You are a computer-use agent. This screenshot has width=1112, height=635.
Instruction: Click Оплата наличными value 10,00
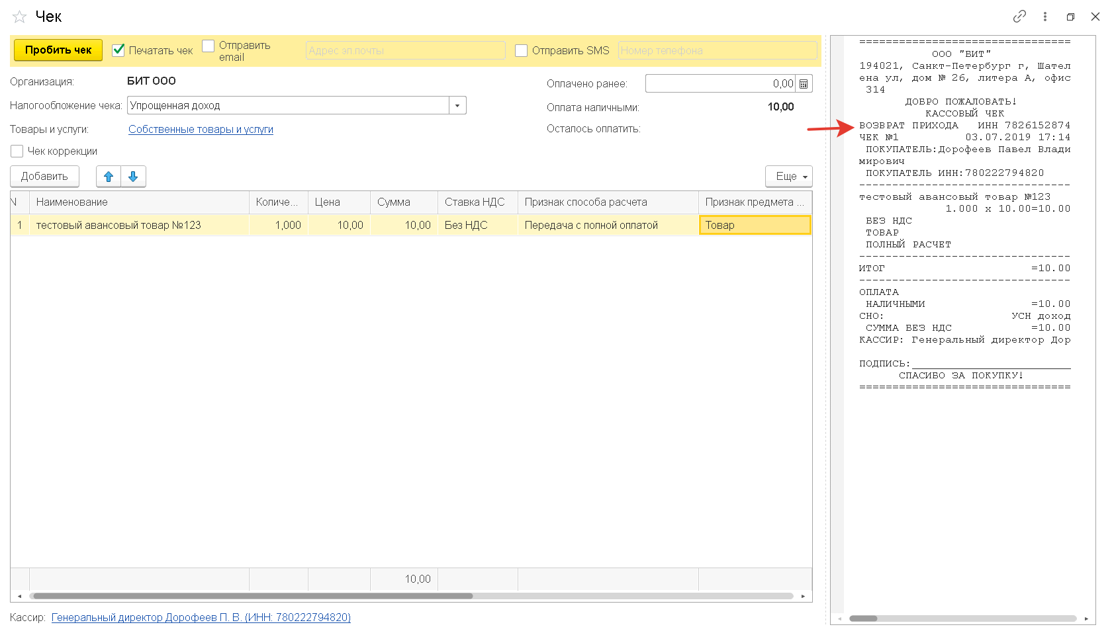[x=781, y=107]
